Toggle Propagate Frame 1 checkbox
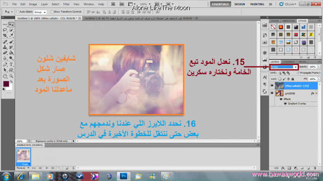This screenshot has width=323, height=181. [x=298, y=73]
